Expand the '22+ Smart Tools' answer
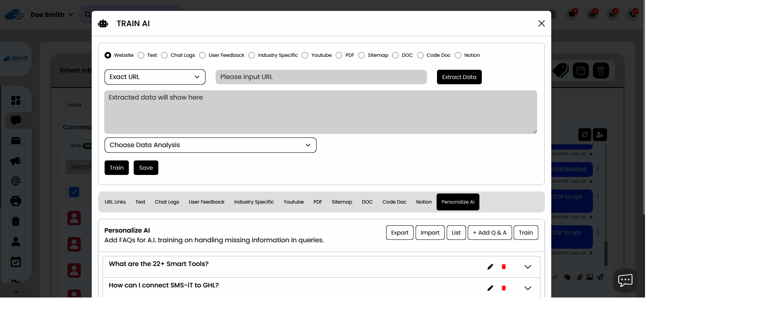Image resolution: width=773 pixels, height=312 pixels. 527,267
